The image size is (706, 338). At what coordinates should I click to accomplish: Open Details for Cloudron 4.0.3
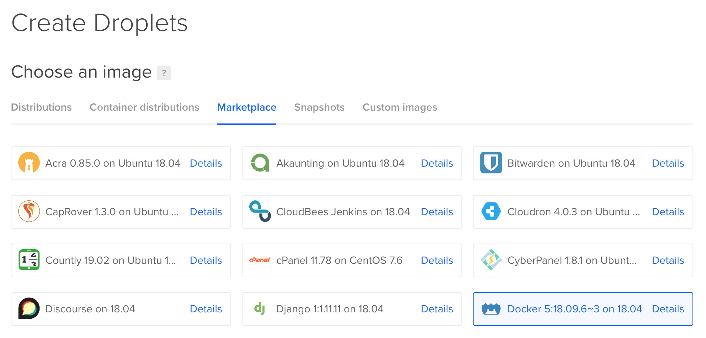668,212
